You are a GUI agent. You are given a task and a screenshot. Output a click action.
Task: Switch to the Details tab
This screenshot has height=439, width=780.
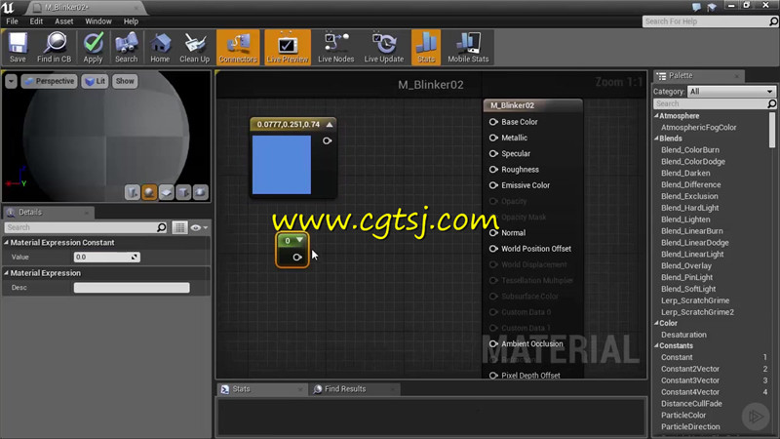(30, 212)
